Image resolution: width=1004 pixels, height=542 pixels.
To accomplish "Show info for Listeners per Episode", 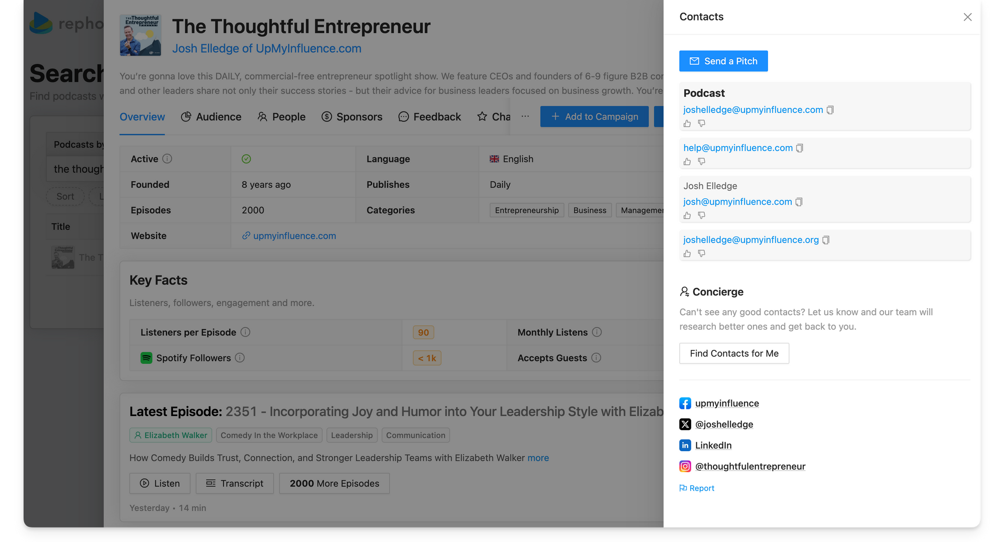I will click(x=245, y=332).
